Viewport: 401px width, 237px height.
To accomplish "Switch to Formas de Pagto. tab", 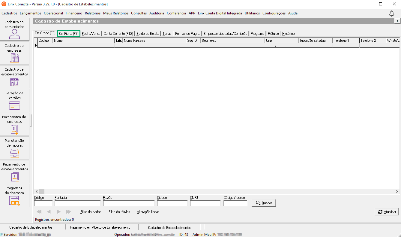I will point(187,34).
